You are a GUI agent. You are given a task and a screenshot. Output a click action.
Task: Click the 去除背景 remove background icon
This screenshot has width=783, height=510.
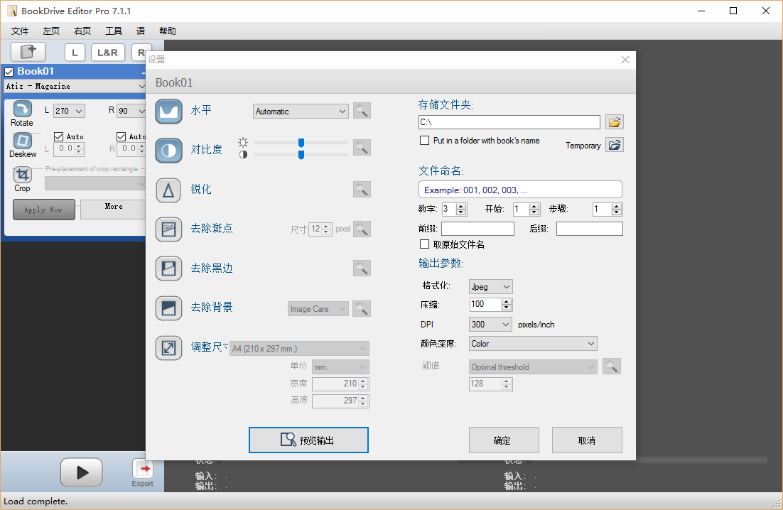click(x=169, y=308)
